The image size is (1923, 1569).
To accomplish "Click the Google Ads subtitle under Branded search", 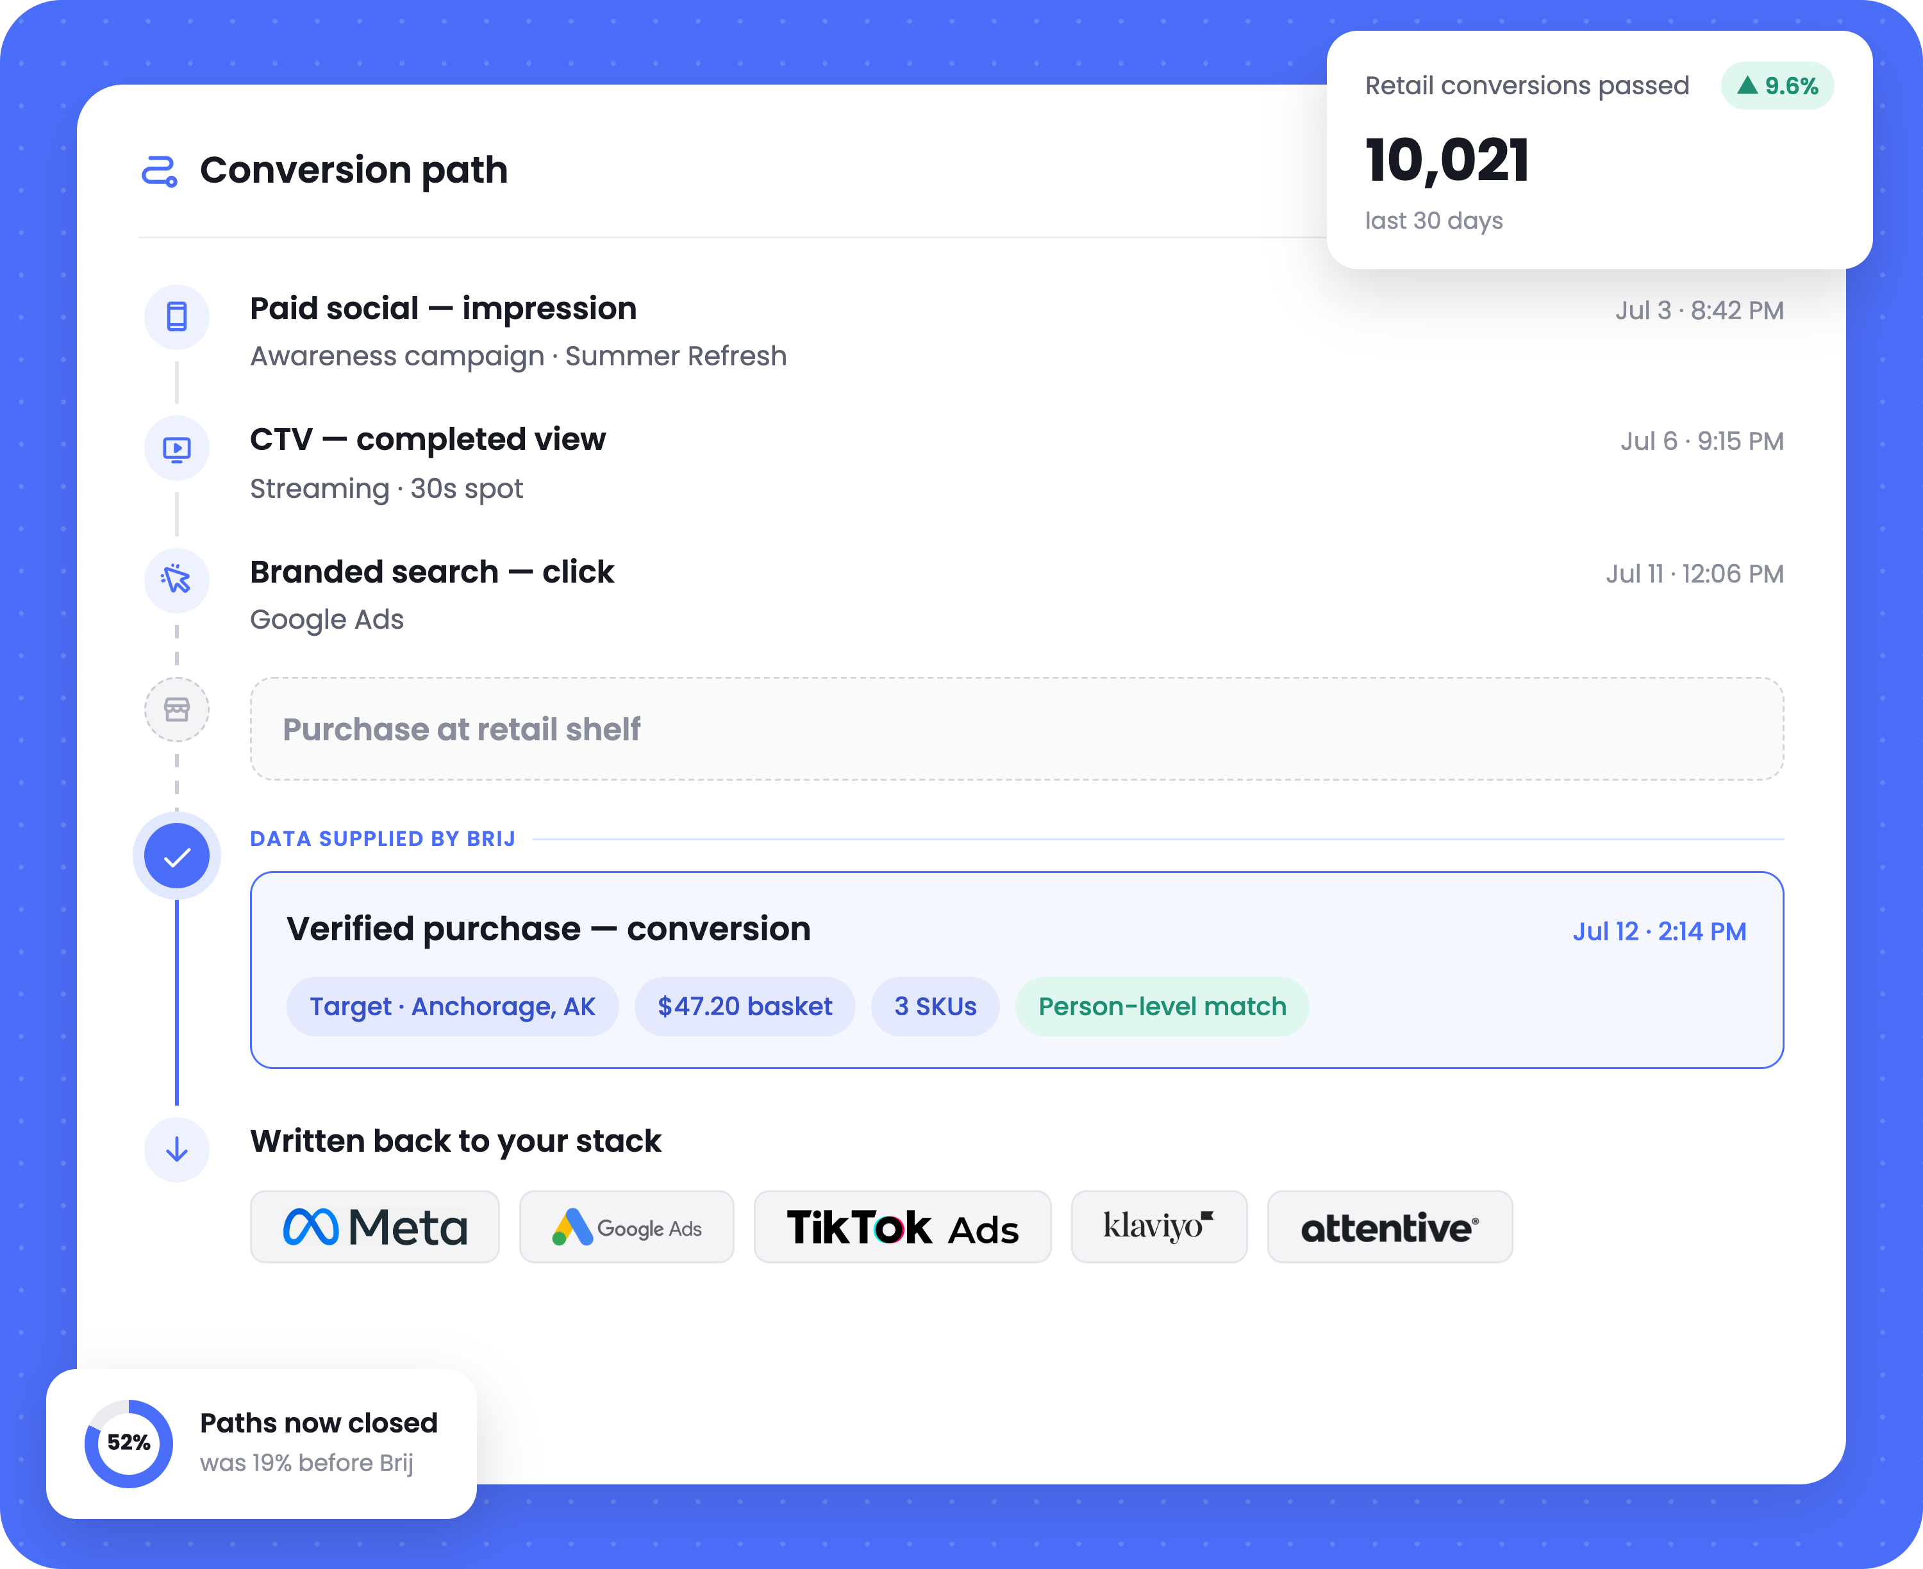I will click(327, 620).
